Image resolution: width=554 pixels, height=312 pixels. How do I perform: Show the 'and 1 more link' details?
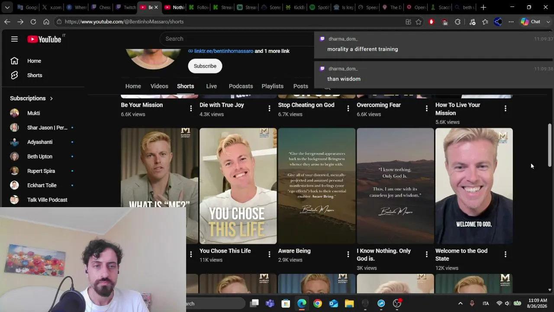(272, 51)
